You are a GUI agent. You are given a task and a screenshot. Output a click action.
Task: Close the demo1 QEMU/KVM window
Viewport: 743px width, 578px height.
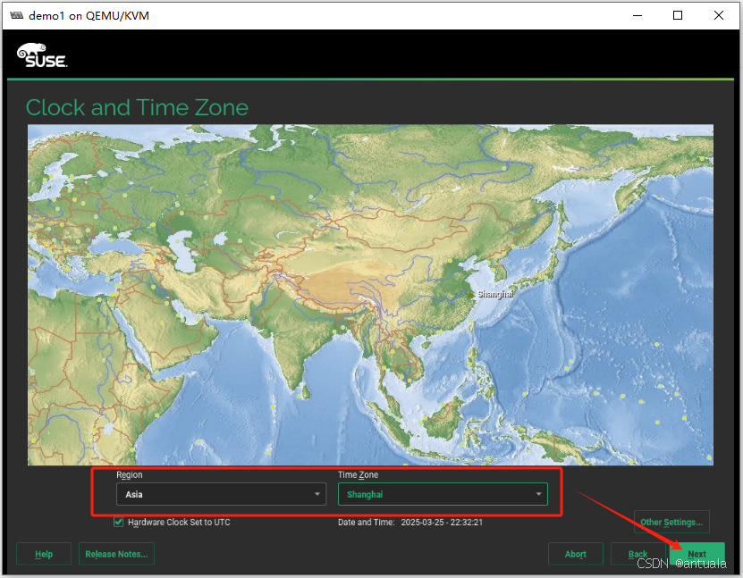point(718,15)
